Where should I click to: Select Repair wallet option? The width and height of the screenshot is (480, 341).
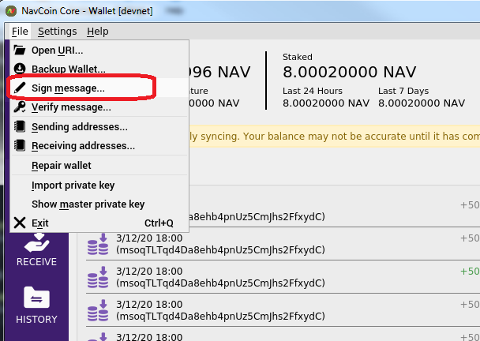click(x=99, y=165)
